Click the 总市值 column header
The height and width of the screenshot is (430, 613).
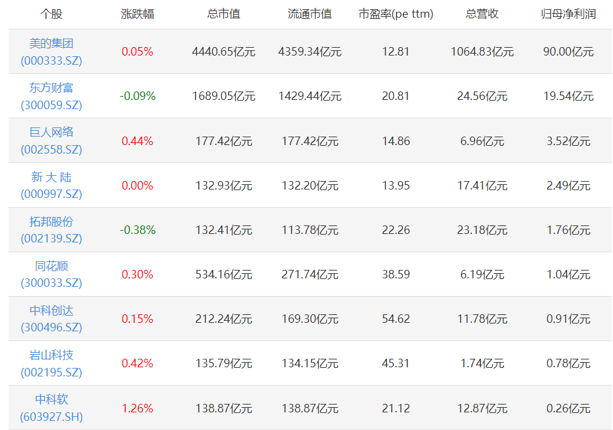224,14
